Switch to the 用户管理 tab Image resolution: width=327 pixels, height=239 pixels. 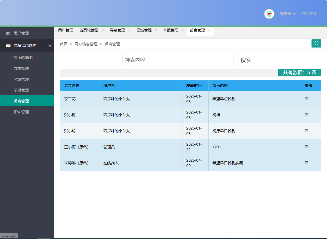(65, 30)
